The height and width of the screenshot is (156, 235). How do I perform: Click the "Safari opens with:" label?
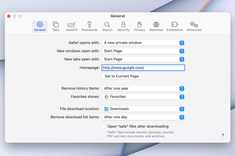84,43
